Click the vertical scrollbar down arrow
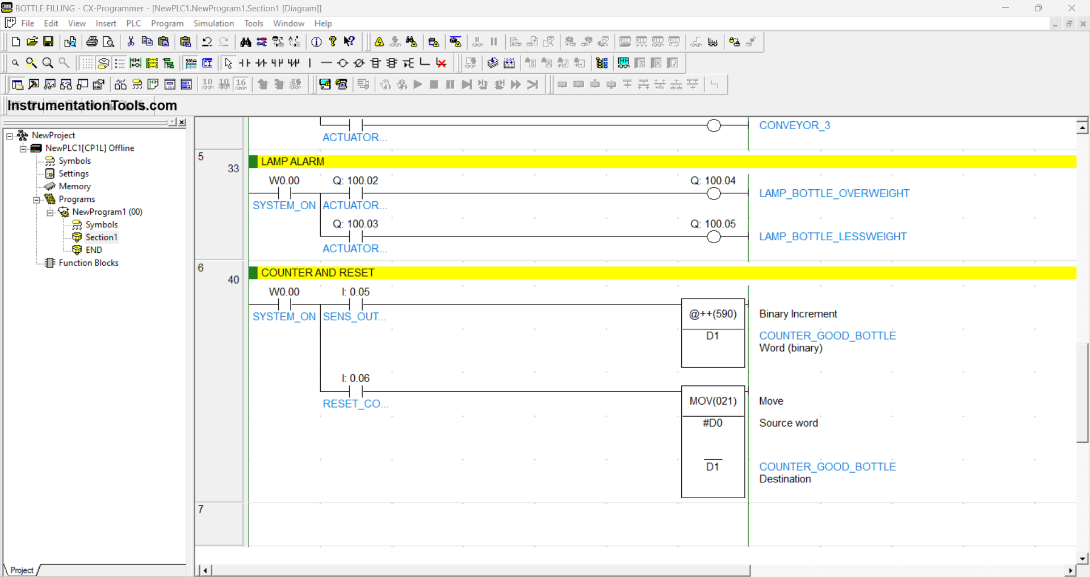This screenshot has width=1090, height=577. tap(1083, 558)
